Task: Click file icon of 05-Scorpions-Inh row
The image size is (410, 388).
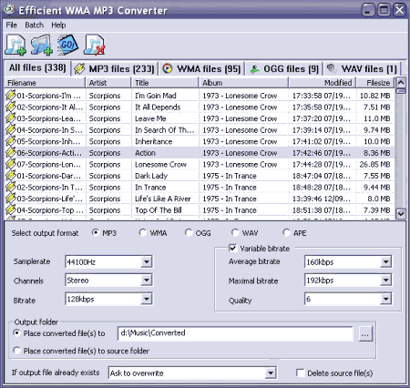Action: (11, 141)
